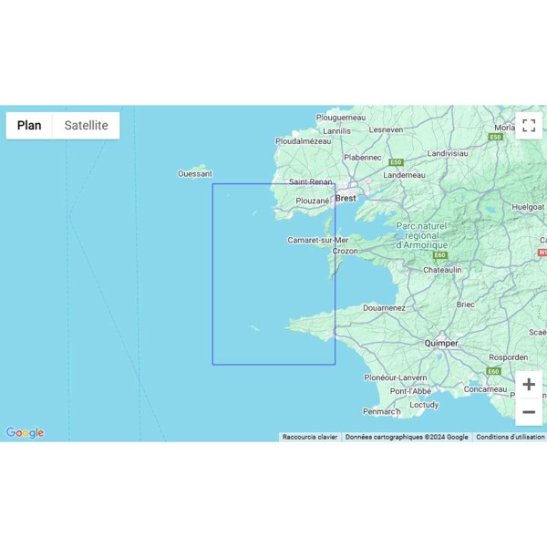Image resolution: width=547 pixels, height=547 pixels.
Task: Click the Landerneau label
Action: (404, 175)
